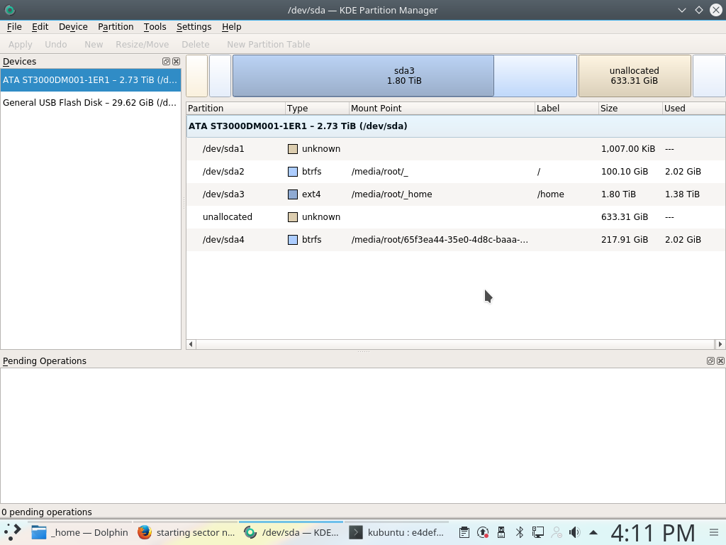Click the /home label cell
The width and height of the screenshot is (726, 545).
[550, 194]
